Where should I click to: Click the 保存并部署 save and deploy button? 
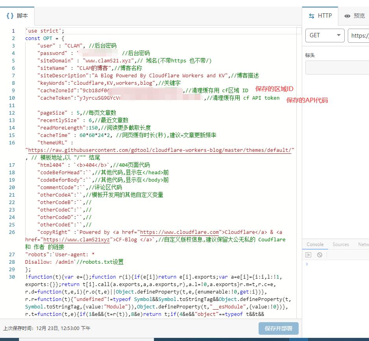click(278, 328)
